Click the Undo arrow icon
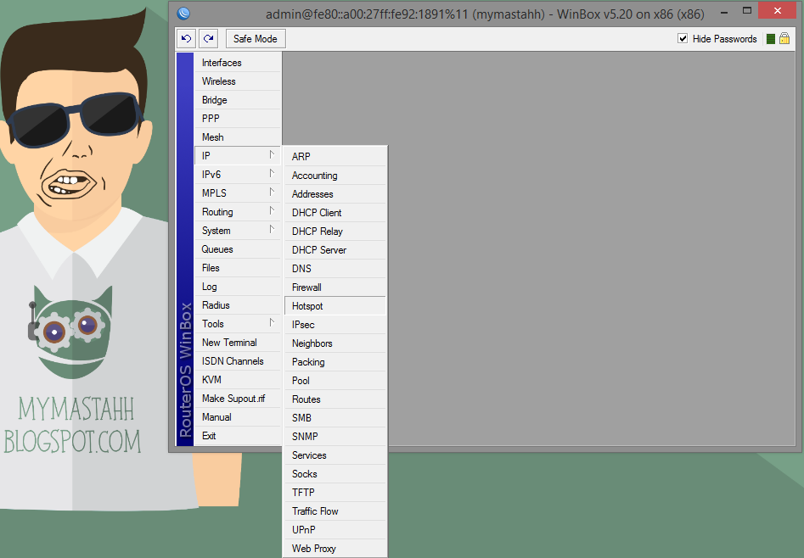 (187, 38)
